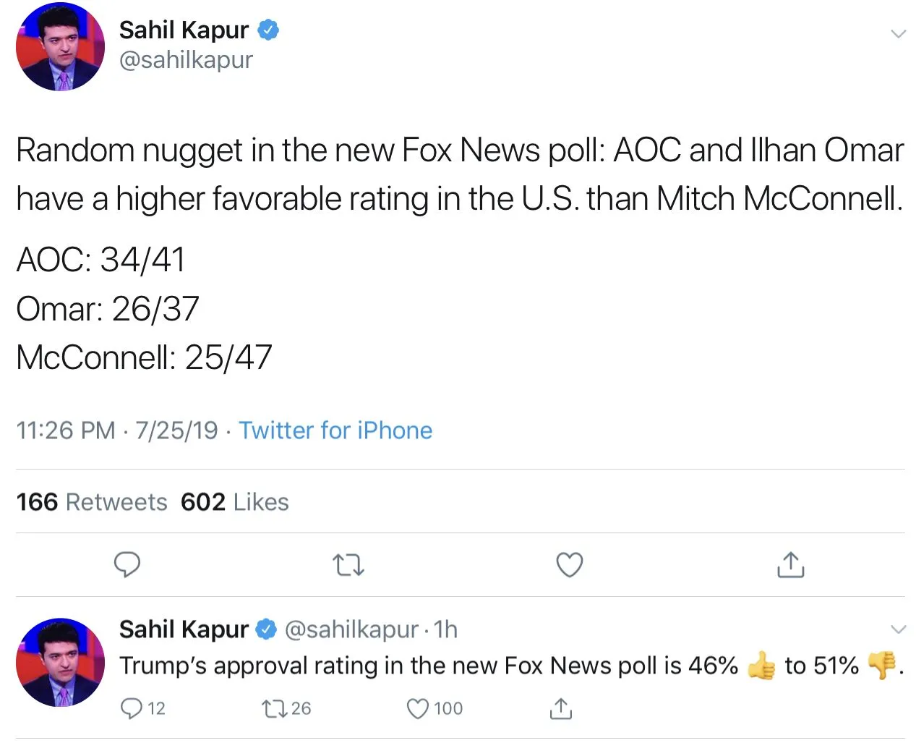The image size is (916, 743).
Task: Like the Trump approval rating tweet
Action: click(419, 708)
